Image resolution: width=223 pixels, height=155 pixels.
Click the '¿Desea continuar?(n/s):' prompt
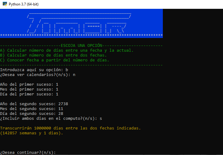click(28, 153)
